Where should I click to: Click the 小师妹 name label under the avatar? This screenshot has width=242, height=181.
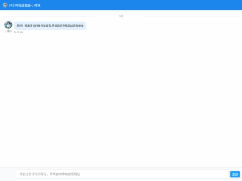coord(9,31)
